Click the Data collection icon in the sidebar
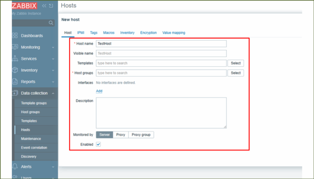314x179 pixels. point(15,93)
